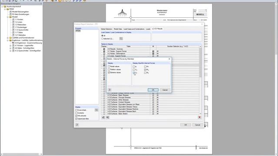Toggle the My internal force checkbox
Screen dimensions: 278x156
point(145,70)
